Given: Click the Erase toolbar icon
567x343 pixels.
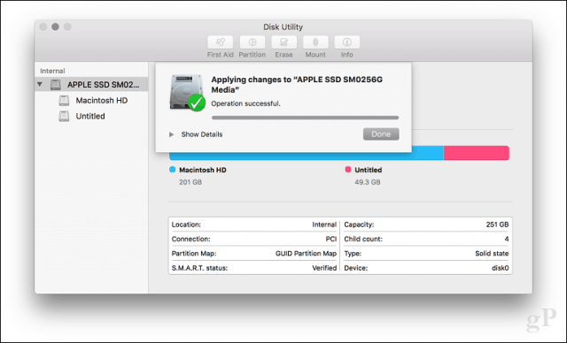Looking at the screenshot, I should (283, 42).
